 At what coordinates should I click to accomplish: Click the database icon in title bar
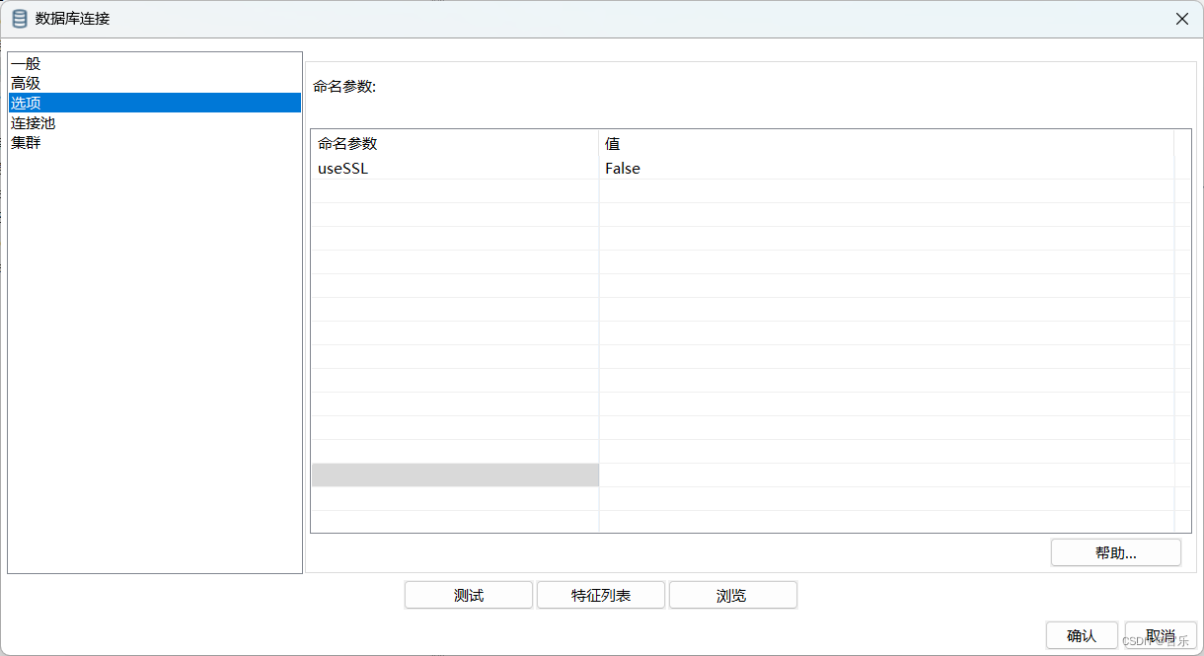19,18
